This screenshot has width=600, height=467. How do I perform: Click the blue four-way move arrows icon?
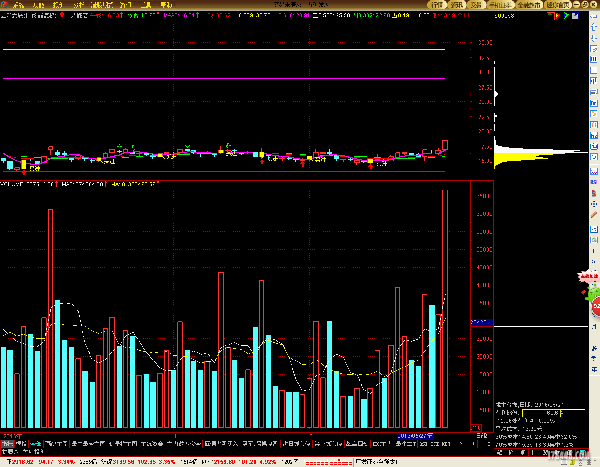coord(594,204)
